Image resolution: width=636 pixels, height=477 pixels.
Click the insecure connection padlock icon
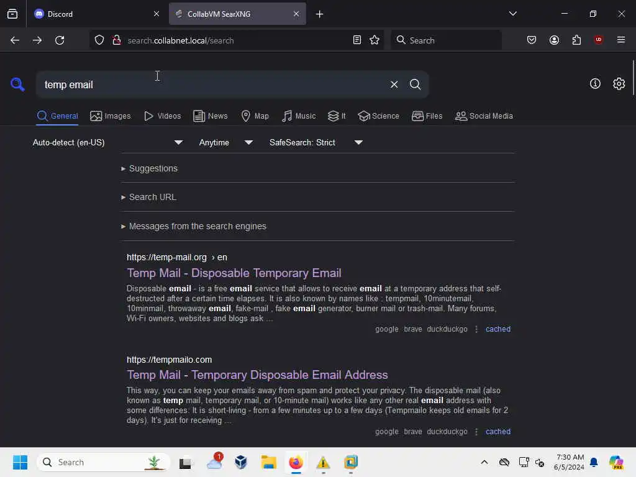click(x=117, y=40)
